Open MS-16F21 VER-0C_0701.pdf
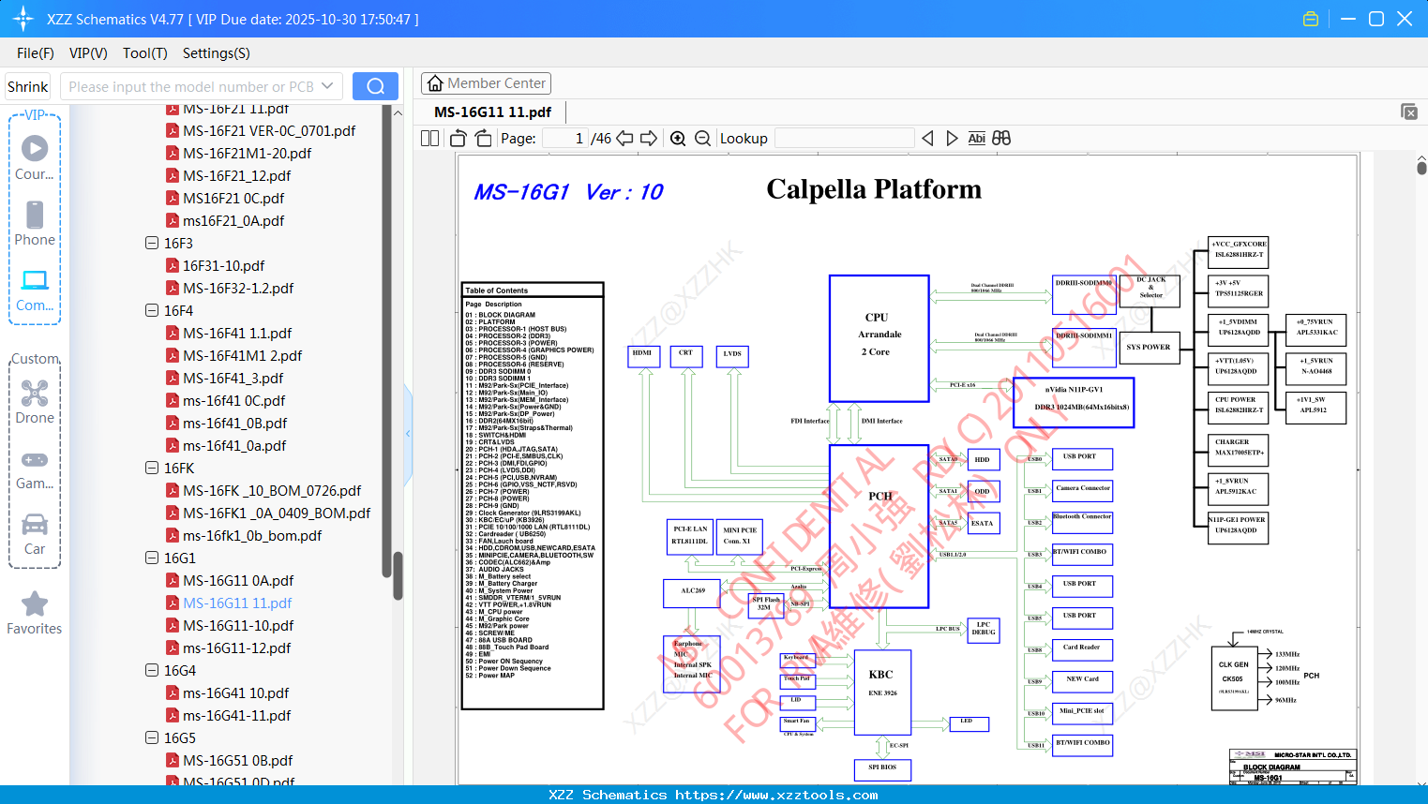Viewport: 1428px width, 804px height. tap(269, 130)
